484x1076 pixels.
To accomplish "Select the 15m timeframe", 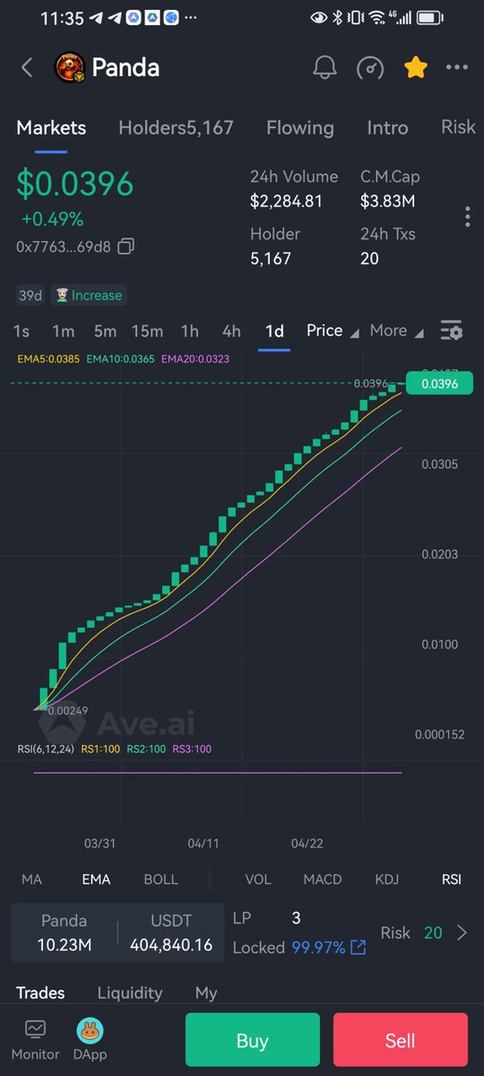I will [x=147, y=331].
